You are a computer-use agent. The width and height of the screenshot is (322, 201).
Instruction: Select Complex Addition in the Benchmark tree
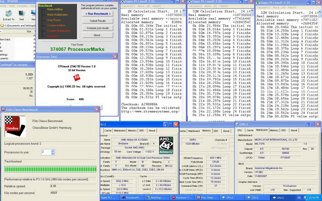click(56, 25)
